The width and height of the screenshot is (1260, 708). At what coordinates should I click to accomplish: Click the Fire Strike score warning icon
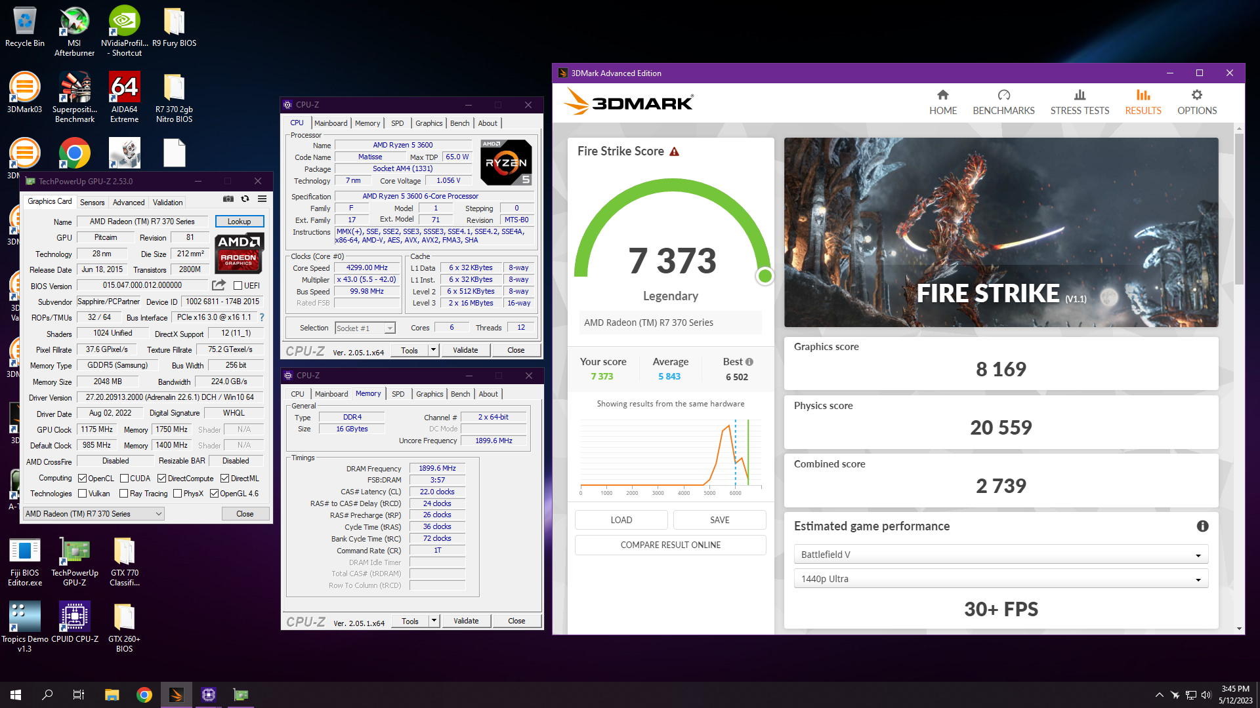pos(674,151)
